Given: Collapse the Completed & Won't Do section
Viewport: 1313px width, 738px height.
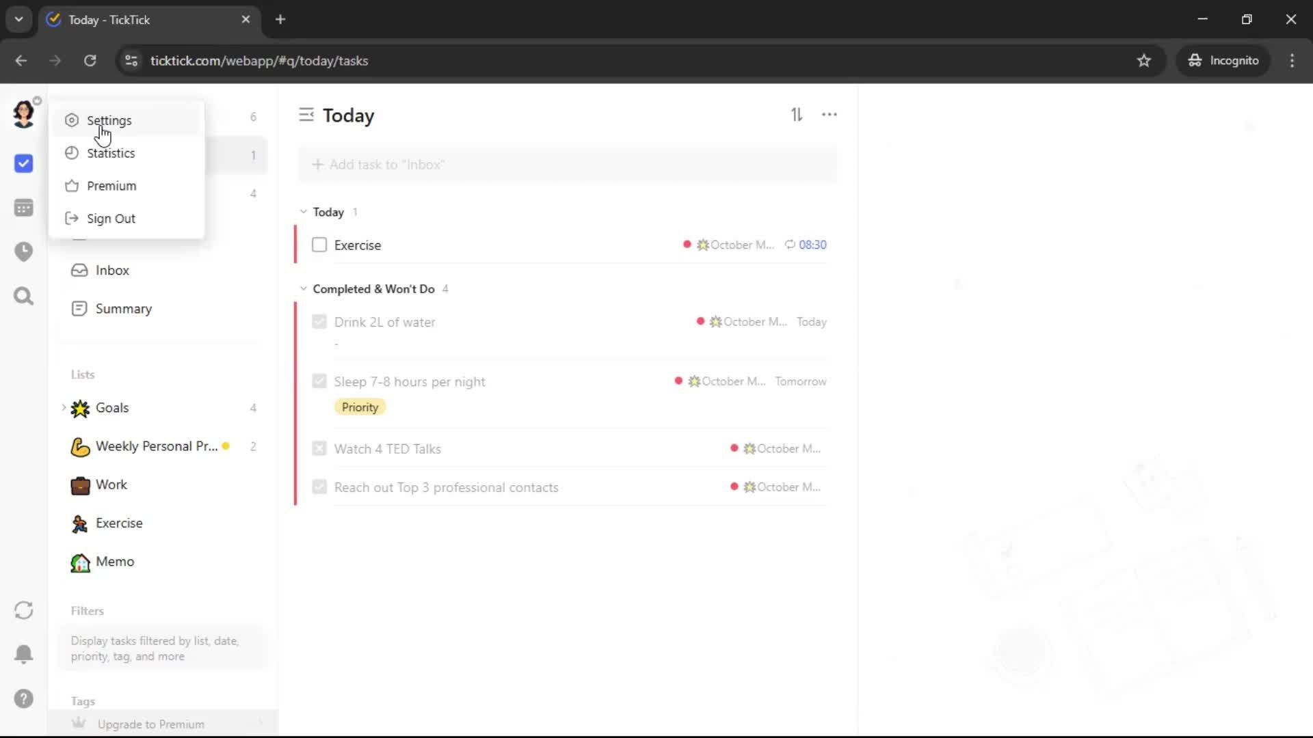Looking at the screenshot, I should [304, 289].
